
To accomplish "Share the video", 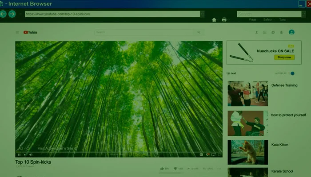I will pyautogui.click(x=192, y=169).
